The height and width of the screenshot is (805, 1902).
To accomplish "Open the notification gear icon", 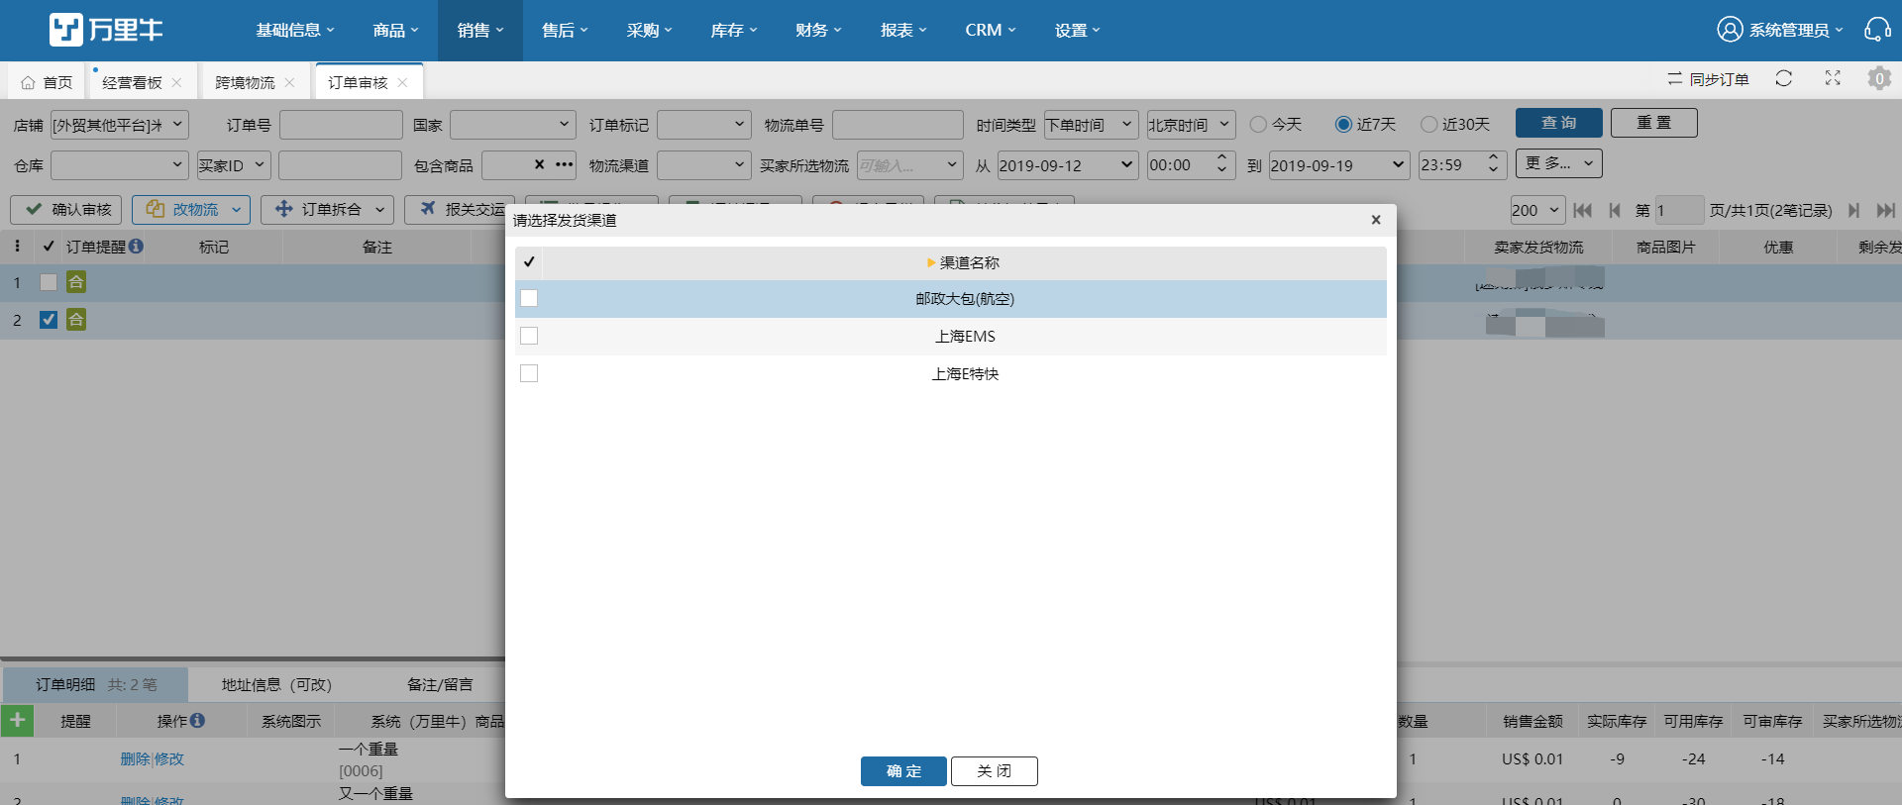I will coord(1879,78).
